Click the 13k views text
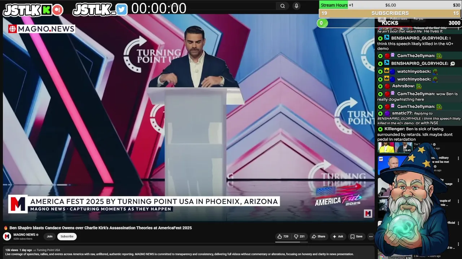This screenshot has height=259, width=462. pos(12,250)
